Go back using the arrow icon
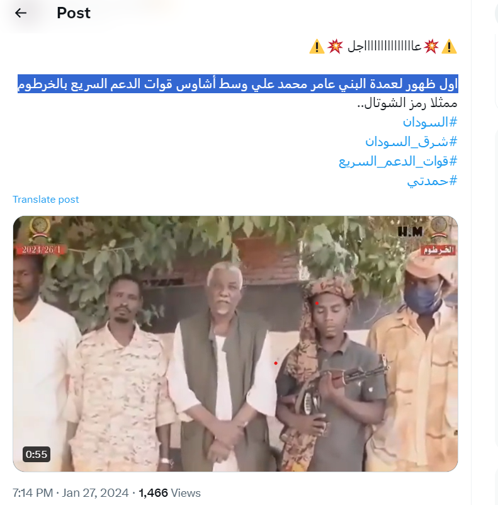The image size is (498, 505). [21, 13]
